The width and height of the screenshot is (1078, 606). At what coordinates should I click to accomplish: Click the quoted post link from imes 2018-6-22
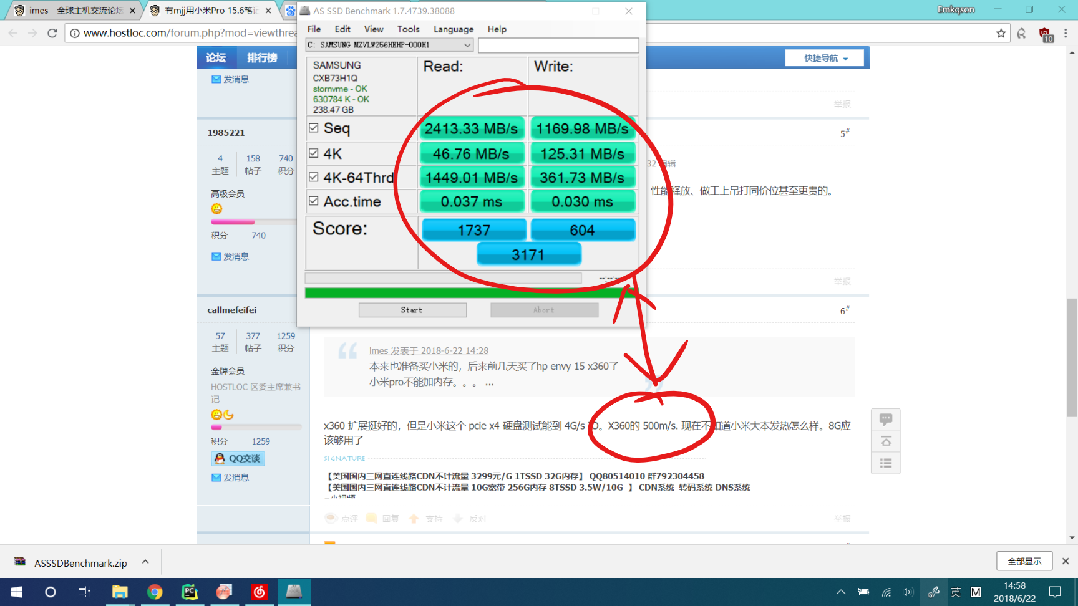(429, 351)
